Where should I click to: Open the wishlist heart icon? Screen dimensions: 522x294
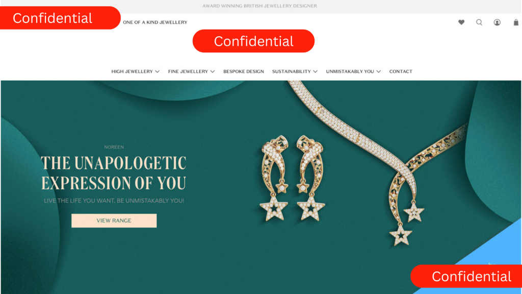(x=461, y=22)
